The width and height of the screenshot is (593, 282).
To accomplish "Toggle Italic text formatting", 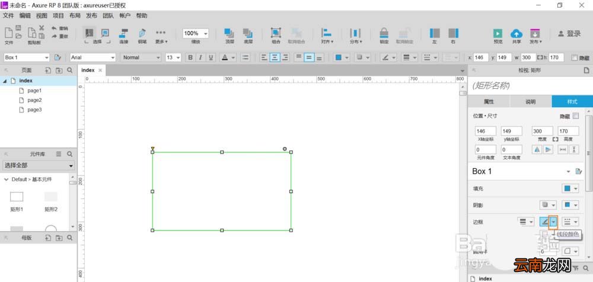I will (200, 57).
